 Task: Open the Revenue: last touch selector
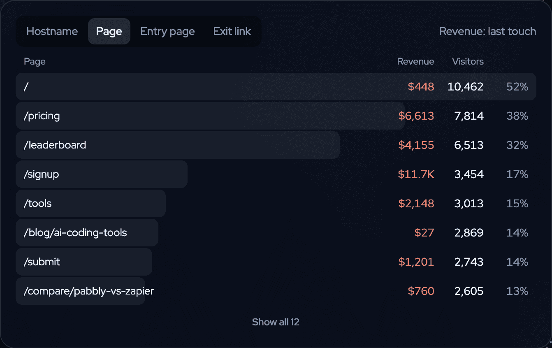pos(487,31)
